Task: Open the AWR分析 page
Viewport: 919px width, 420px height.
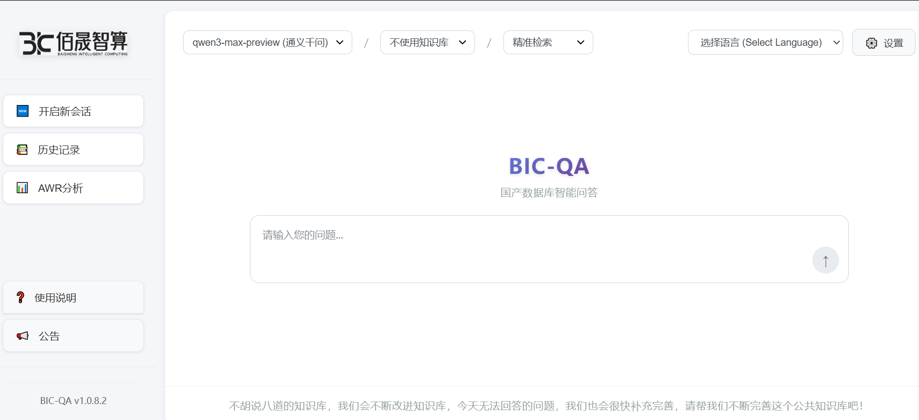Action: tap(73, 188)
